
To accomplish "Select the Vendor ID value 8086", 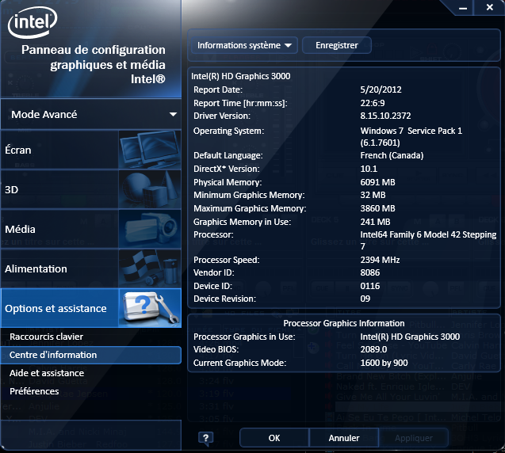I will (369, 272).
